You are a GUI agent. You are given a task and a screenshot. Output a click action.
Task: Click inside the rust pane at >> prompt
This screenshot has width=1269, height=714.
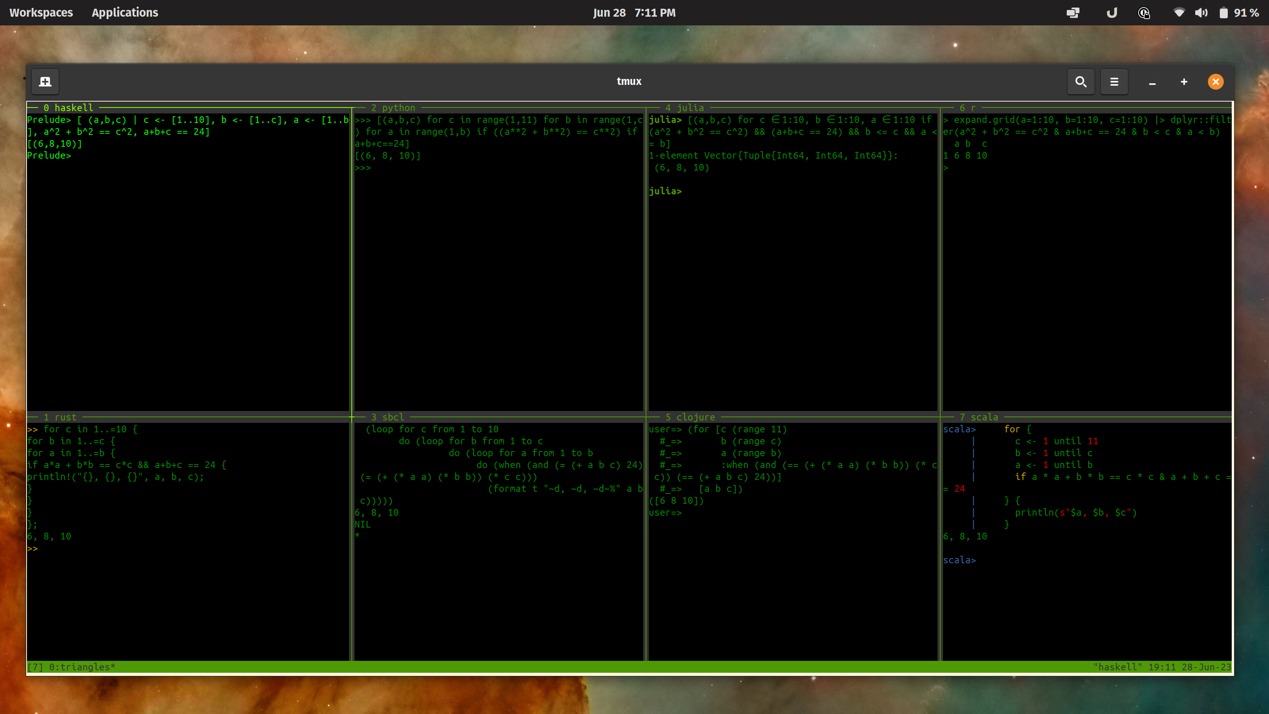coord(33,549)
